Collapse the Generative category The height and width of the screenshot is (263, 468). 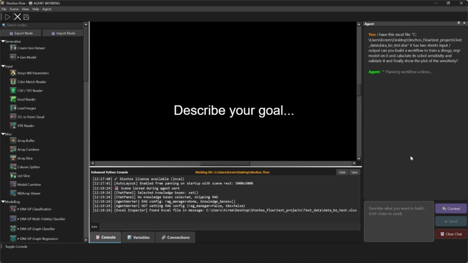[3, 42]
